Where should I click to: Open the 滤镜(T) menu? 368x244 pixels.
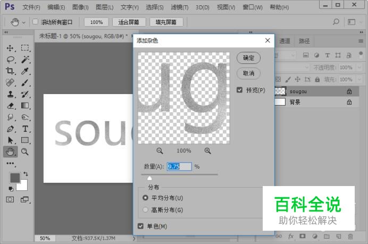180,7
